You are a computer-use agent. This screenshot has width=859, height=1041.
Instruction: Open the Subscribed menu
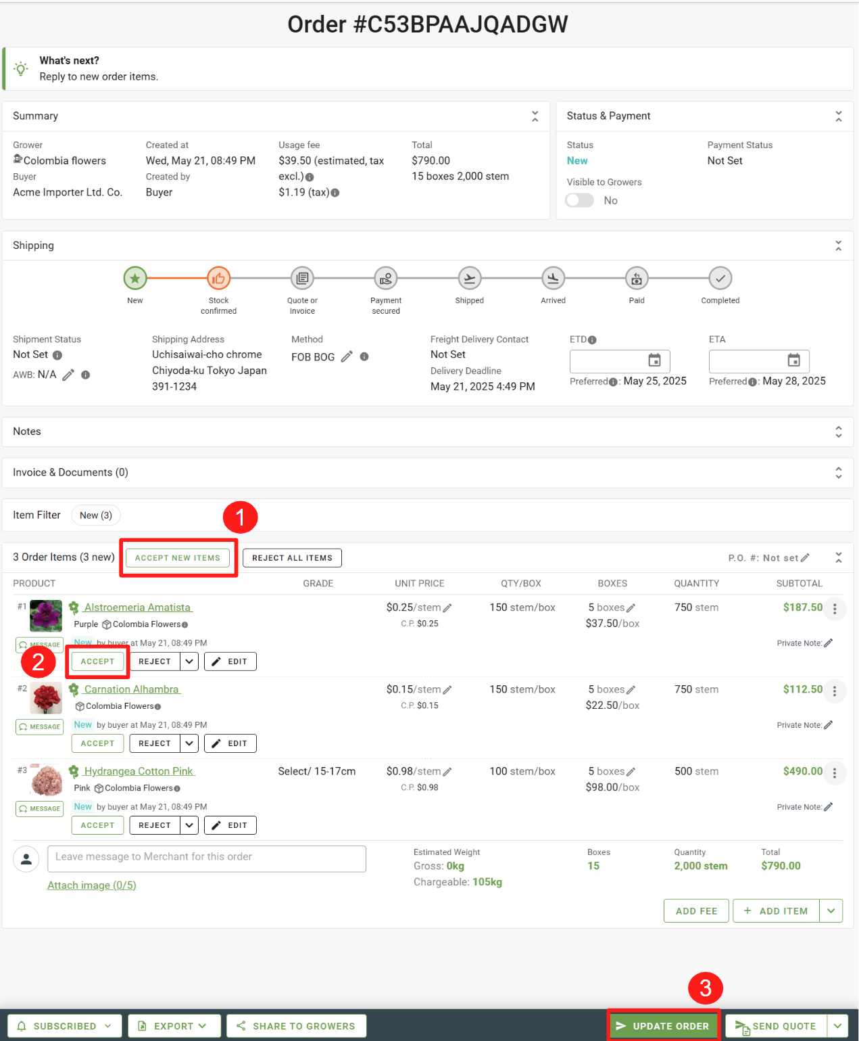click(65, 1026)
